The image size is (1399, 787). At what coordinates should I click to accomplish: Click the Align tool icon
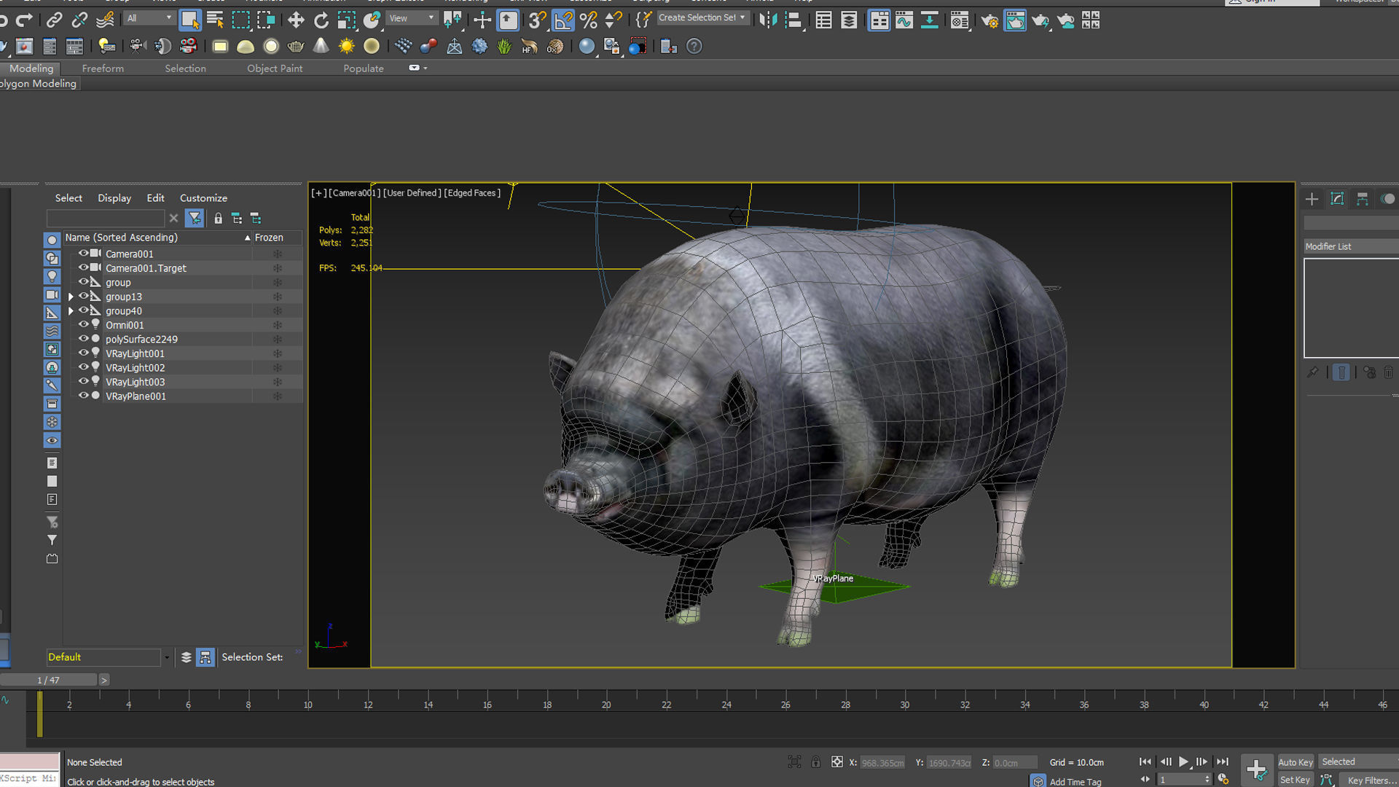pyautogui.click(x=794, y=20)
